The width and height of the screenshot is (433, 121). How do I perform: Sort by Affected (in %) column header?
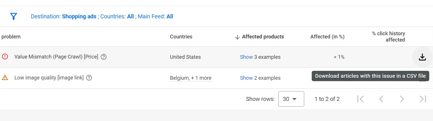[x=327, y=37]
